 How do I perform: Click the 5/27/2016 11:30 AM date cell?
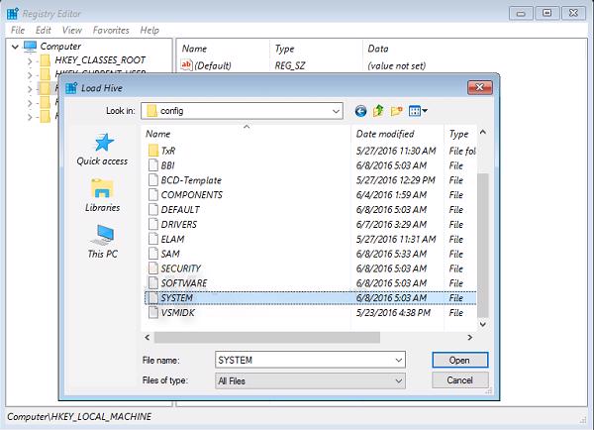(x=396, y=151)
